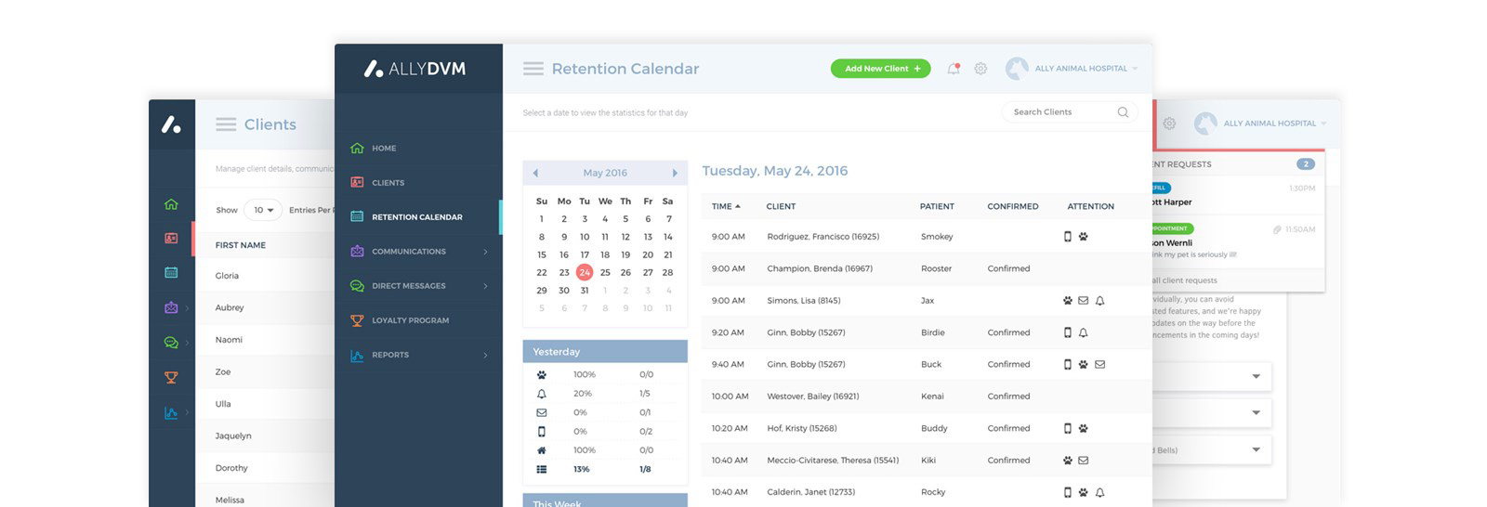Screen dimensions: 1487x507
Task: Go to previous month in calendar
Action: coord(535,173)
